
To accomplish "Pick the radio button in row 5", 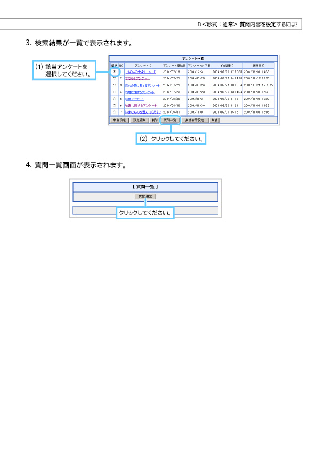I will tap(115, 99).
